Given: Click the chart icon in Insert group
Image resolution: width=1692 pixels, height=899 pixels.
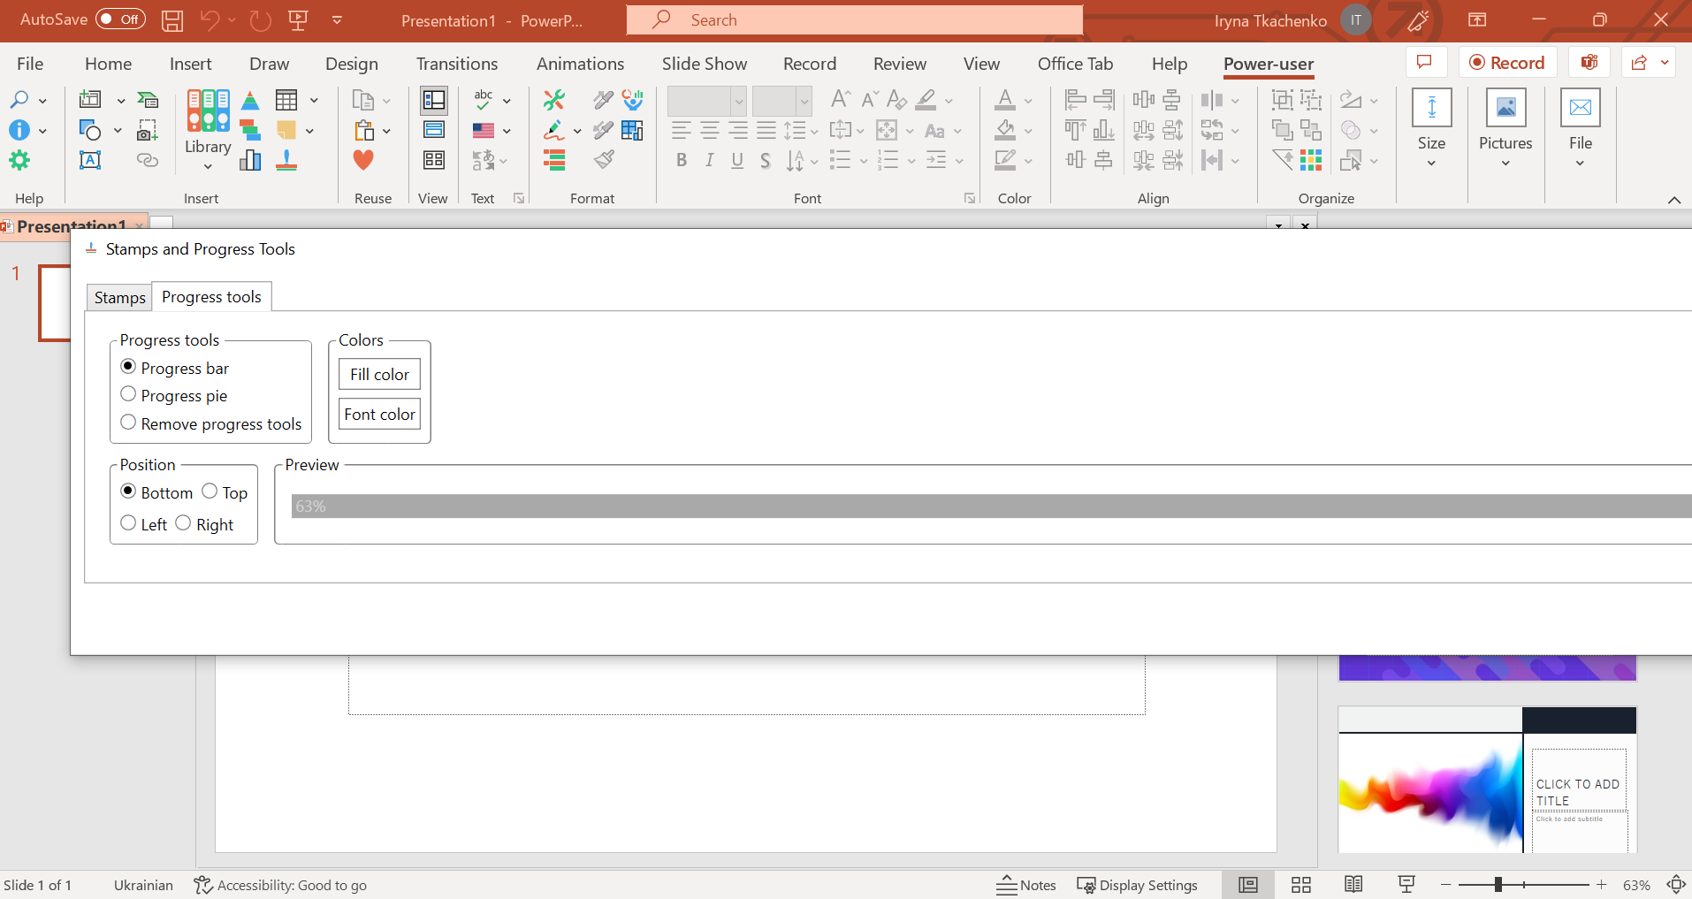Looking at the screenshot, I should pos(250,160).
